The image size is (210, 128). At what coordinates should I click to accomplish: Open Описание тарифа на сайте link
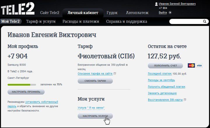(x=95, y=73)
